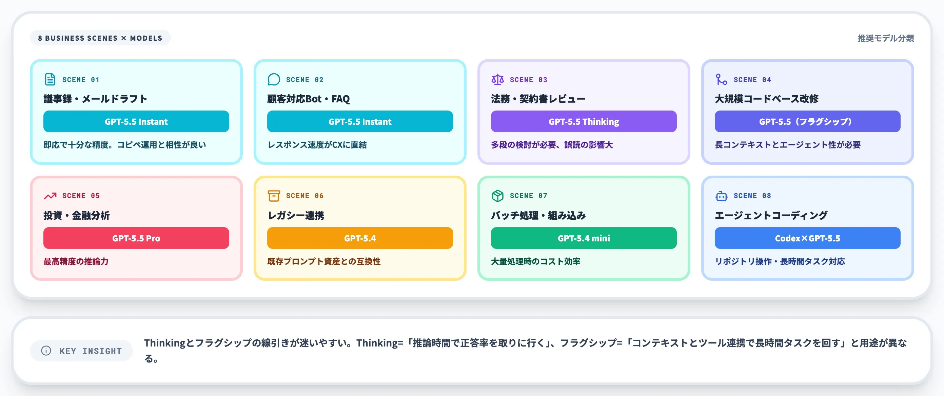Click the SCENE 07 label
The image size is (944, 396).
pyautogui.click(x=528, y=196)
